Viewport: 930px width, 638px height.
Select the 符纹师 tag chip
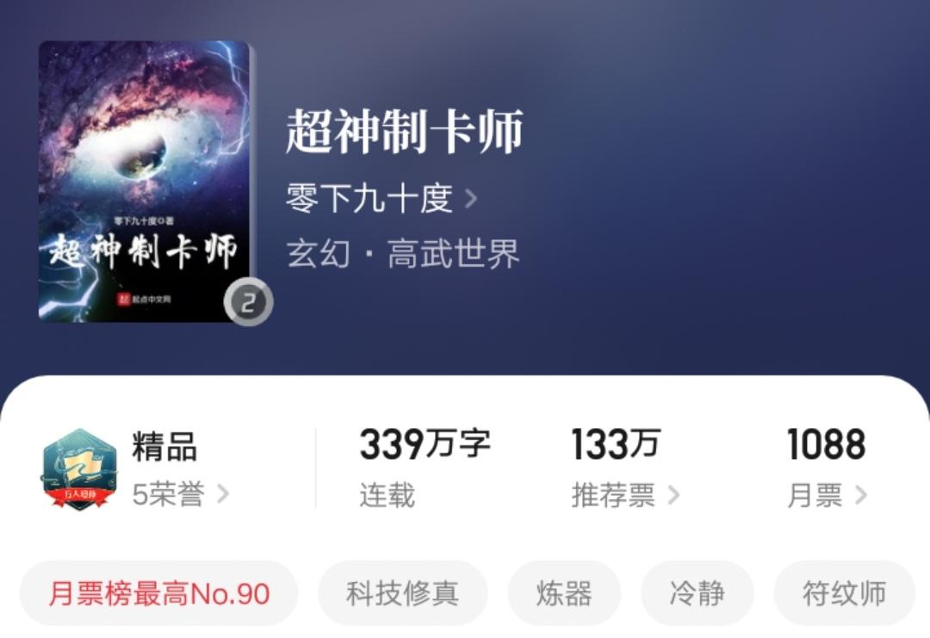[x=844, y=593]
